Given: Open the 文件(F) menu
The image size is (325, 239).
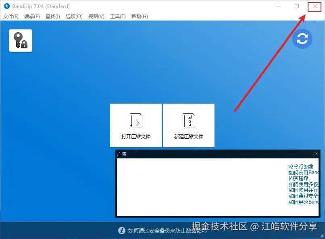Looking at the screenshot, I should coord(11,16).
